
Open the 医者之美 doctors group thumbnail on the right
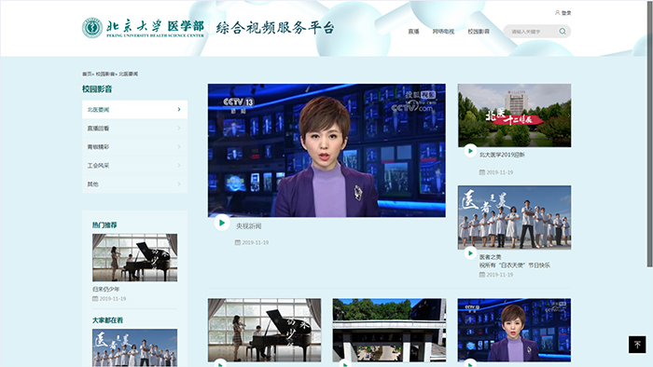pyautogui.click(x=514, y=217)
